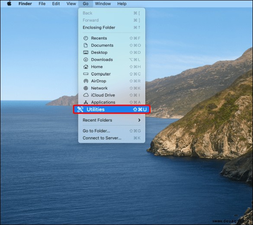Viewport: 253px width, 225px height.
Task: Click the Network globe icon
Action: coord(86,88)
